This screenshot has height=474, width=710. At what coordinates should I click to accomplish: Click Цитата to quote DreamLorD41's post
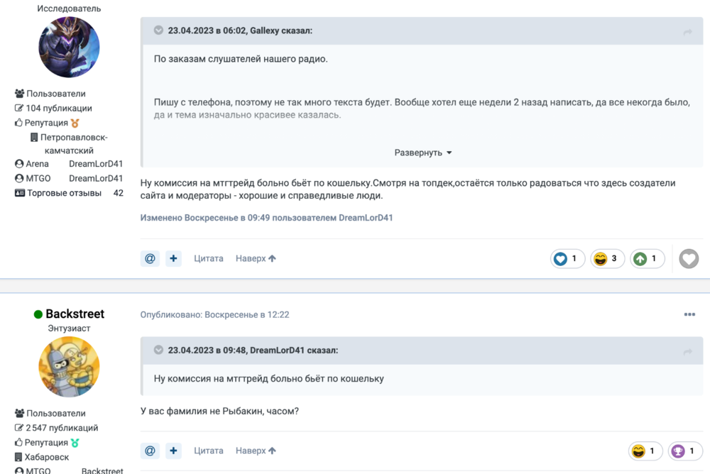209,259
